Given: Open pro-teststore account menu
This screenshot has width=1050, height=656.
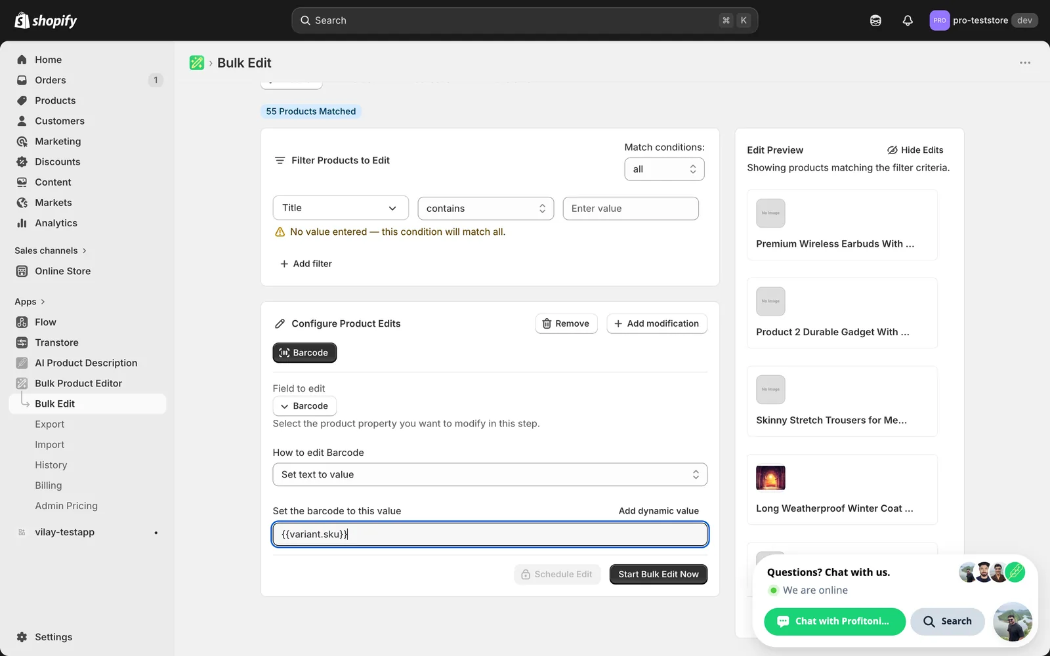Looking at the screenshot, I should 983,20.
